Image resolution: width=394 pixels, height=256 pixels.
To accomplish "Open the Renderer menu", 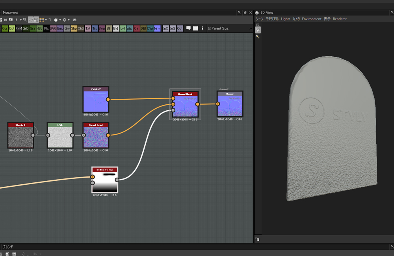I will (x=340, y=19).
